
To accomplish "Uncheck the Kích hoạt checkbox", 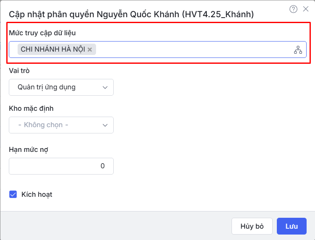I will pyautogui.click(x=13, y=194).
